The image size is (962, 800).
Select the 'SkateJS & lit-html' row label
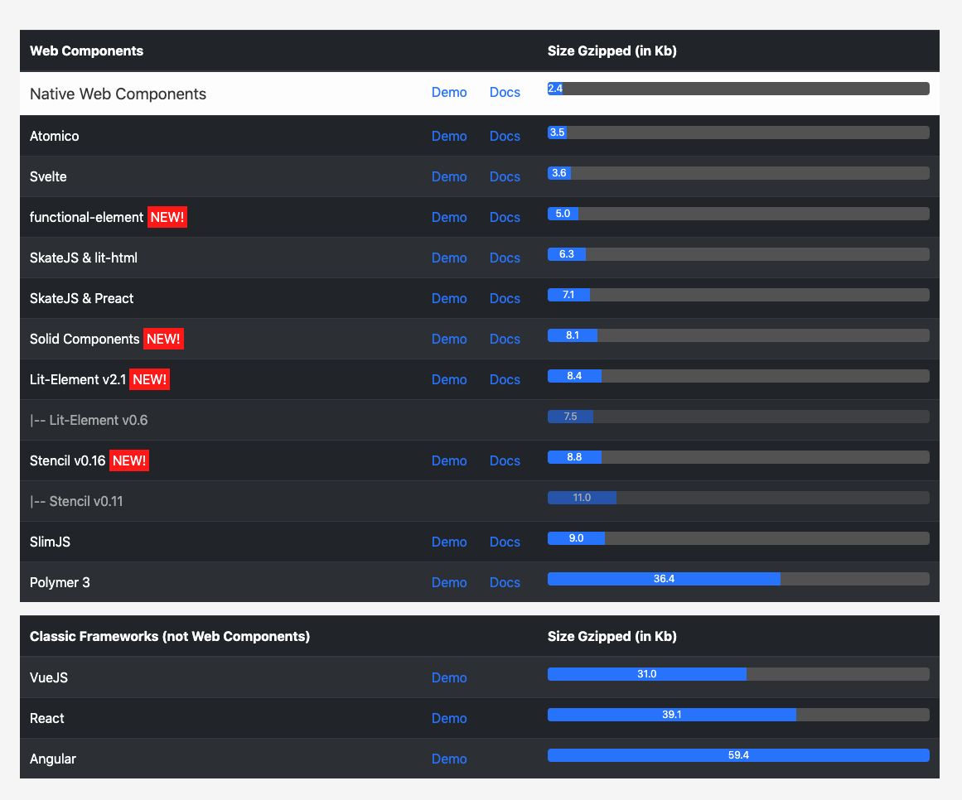(x=84, y=258)
